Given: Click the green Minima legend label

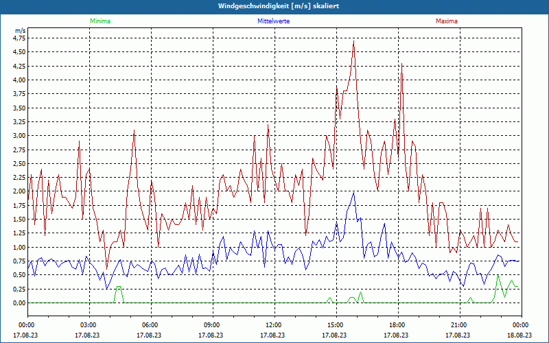Looking at the screenshot, I should point(100,21).
